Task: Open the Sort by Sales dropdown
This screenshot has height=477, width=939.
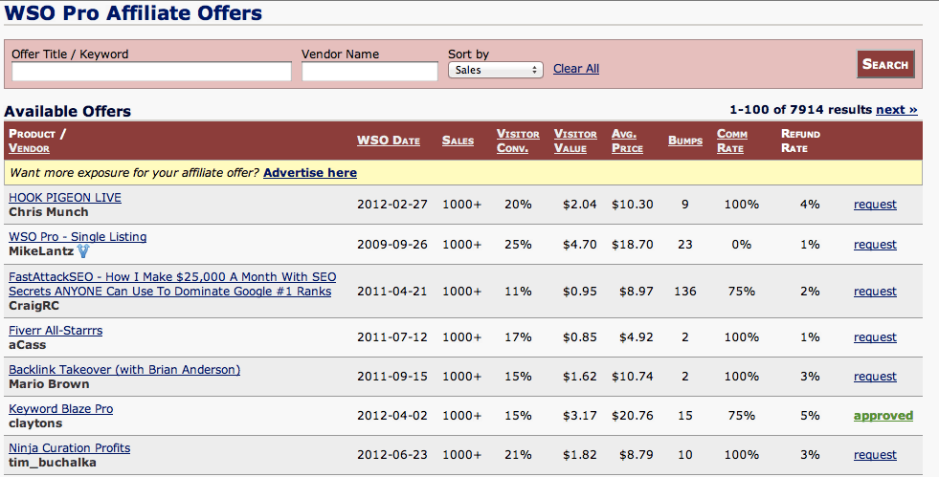Action: (495, 70)
